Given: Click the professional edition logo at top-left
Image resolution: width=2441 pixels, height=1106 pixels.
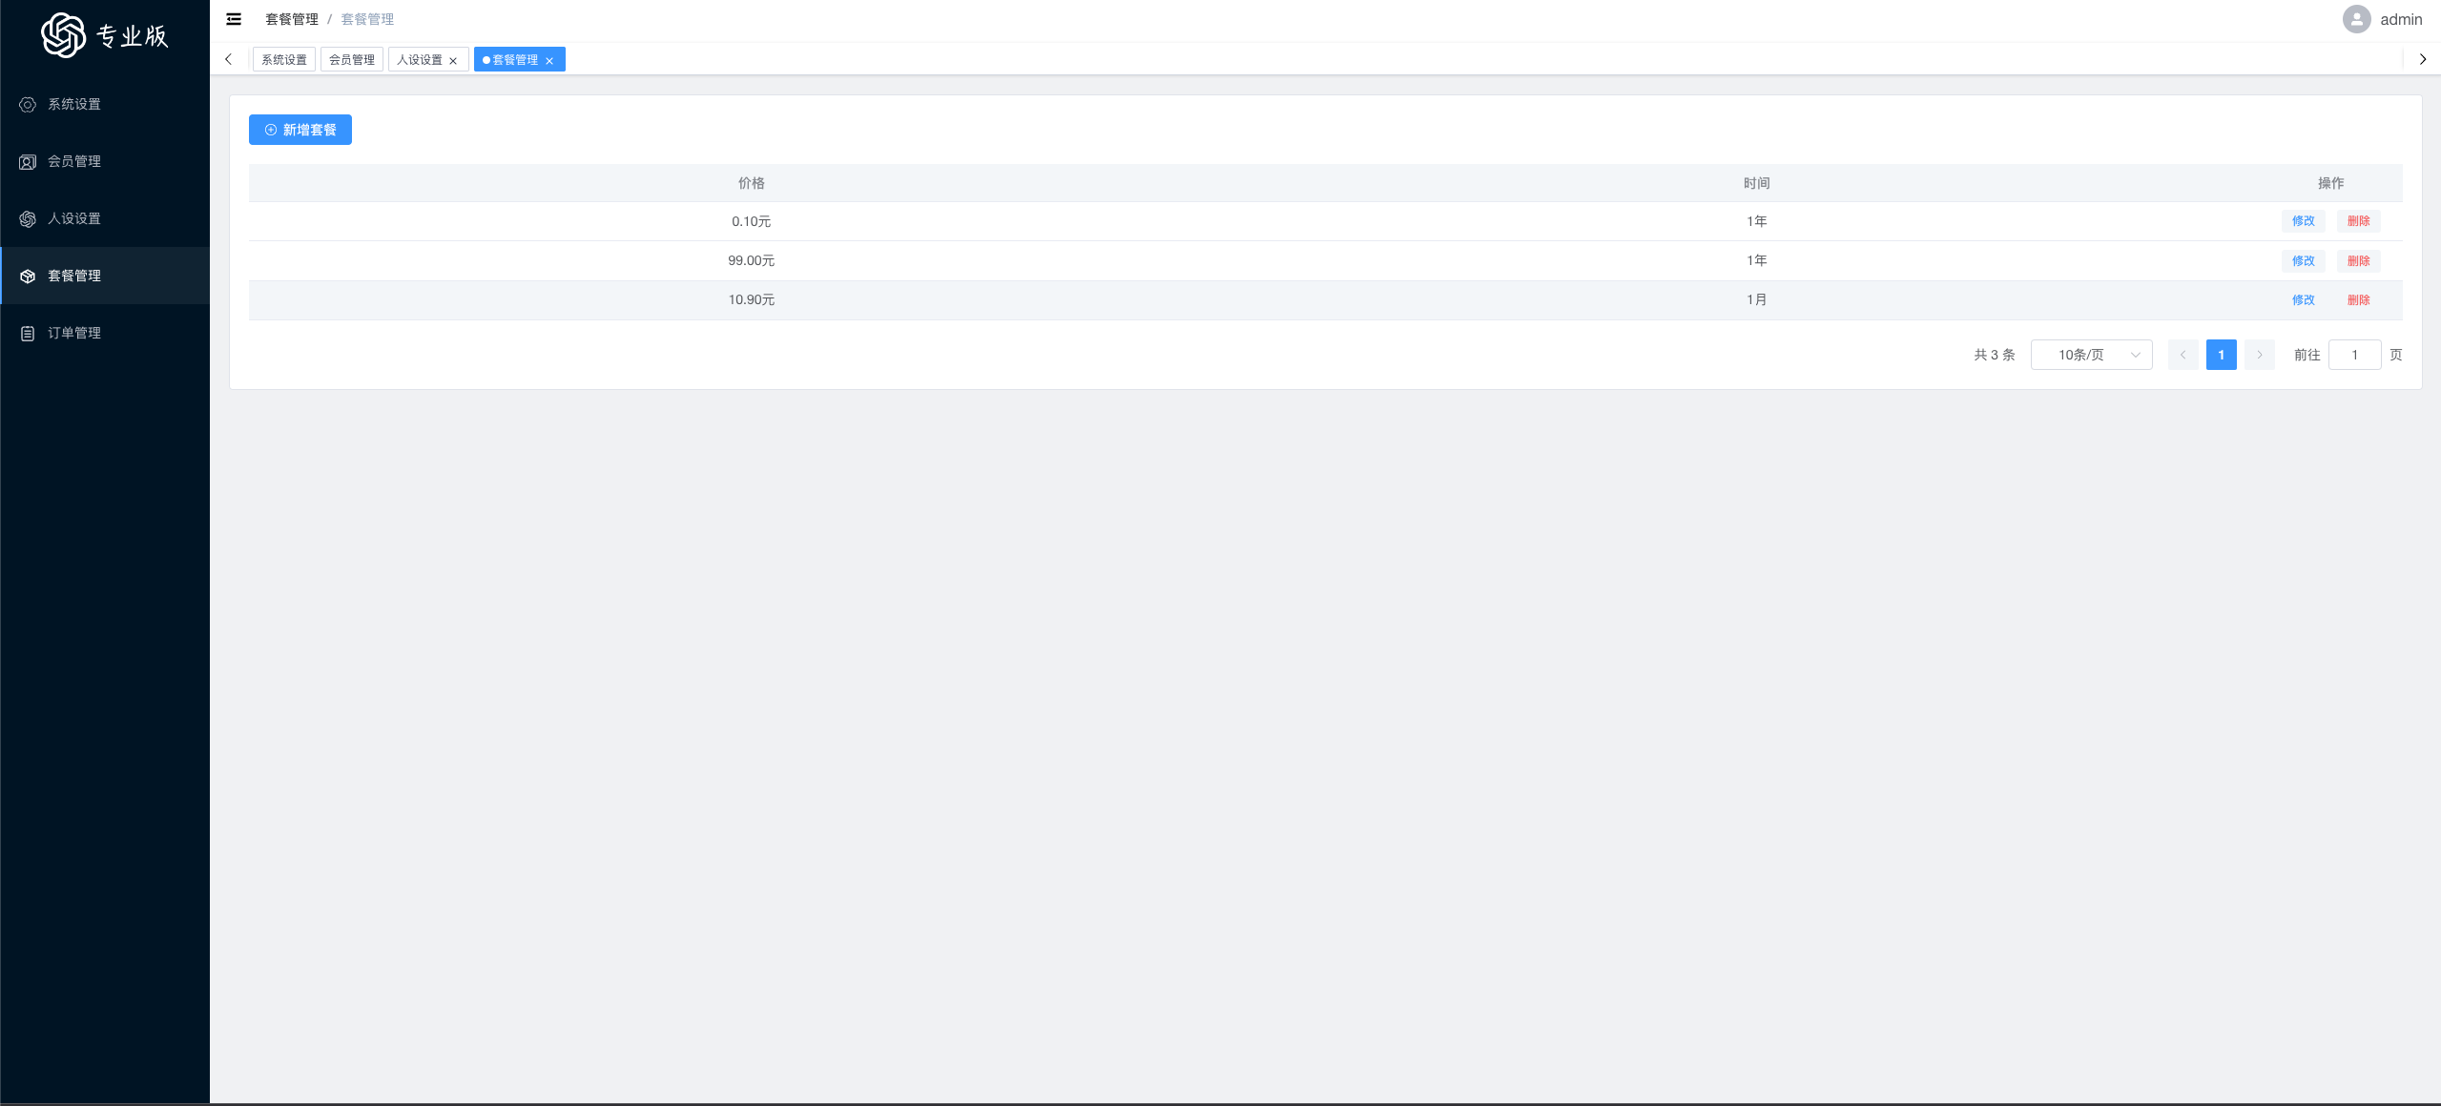Looking at the screenshot, I should pos(105,35).
